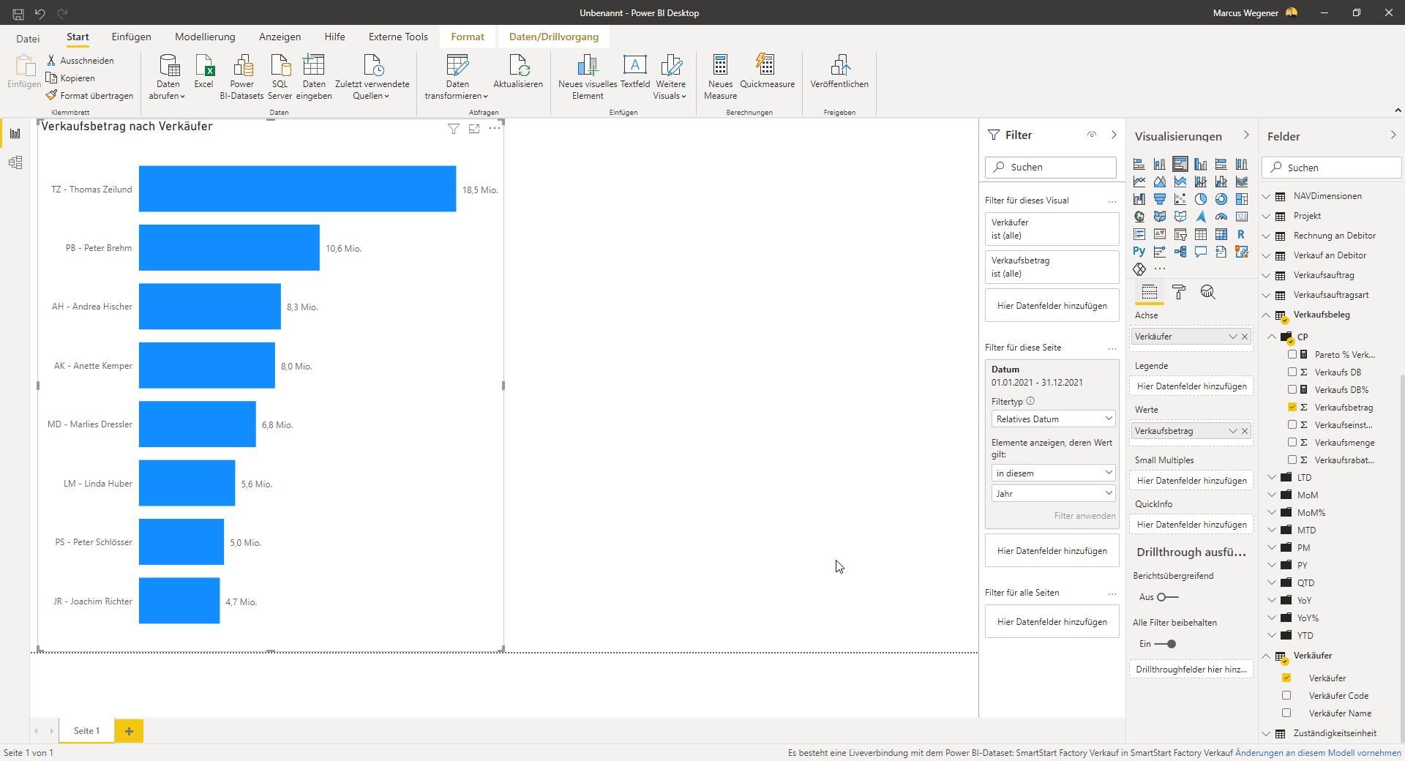Select the gauge visual

coord(1221,217)
